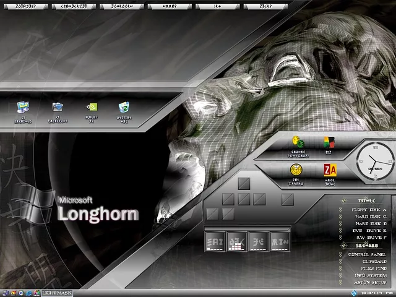Launch the green NVIDIA desktop icon
This screenshot has height=297, width=396.
coord(92,107)
